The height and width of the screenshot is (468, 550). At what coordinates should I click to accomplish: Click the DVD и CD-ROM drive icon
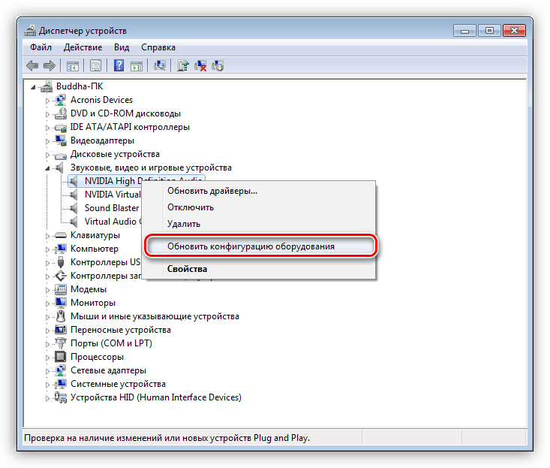coord(60,113)
